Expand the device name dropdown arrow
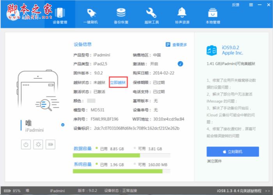Viewport: 273px width, 195px height. click(x=63, y=125)
